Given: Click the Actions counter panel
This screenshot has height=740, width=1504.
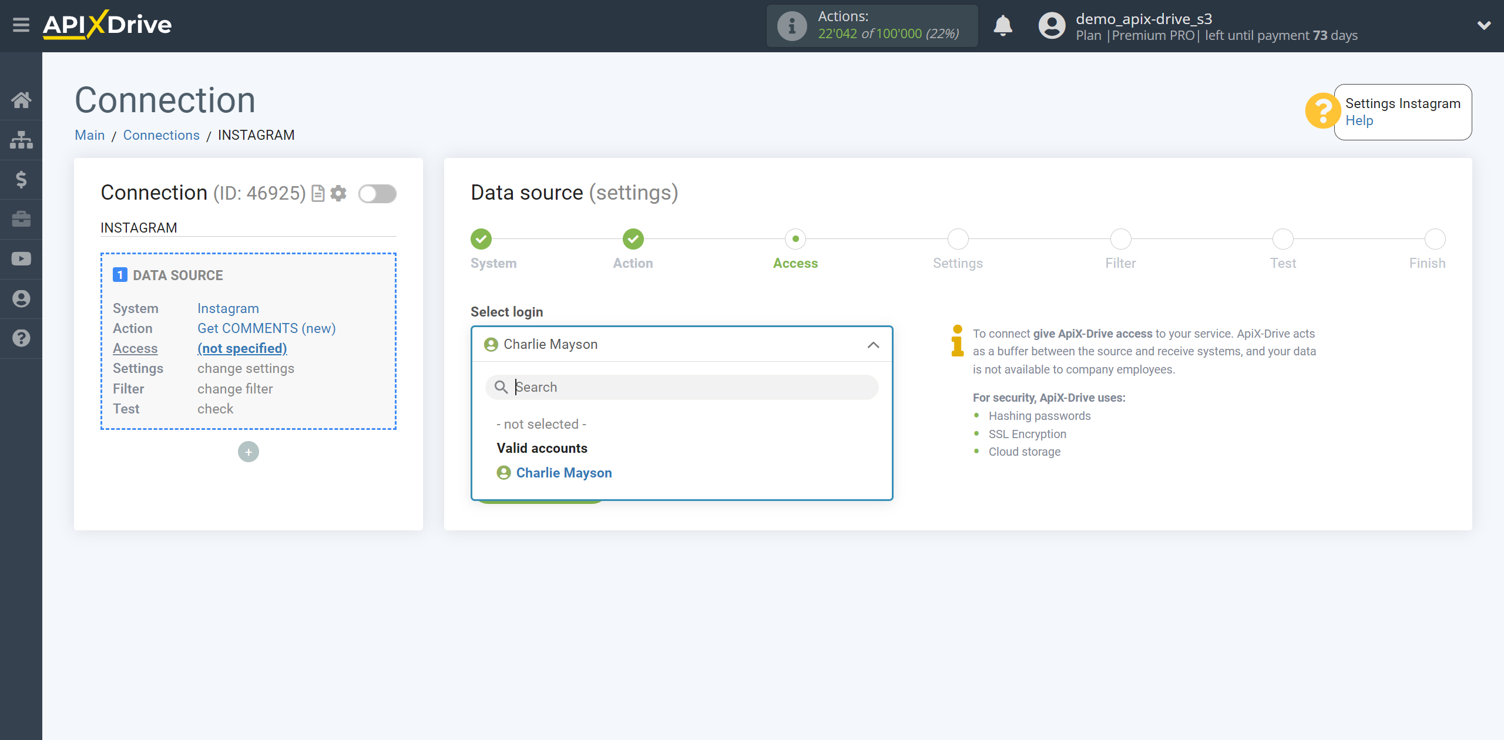Looking at the screenshot, I should click(x=872, y=26).
